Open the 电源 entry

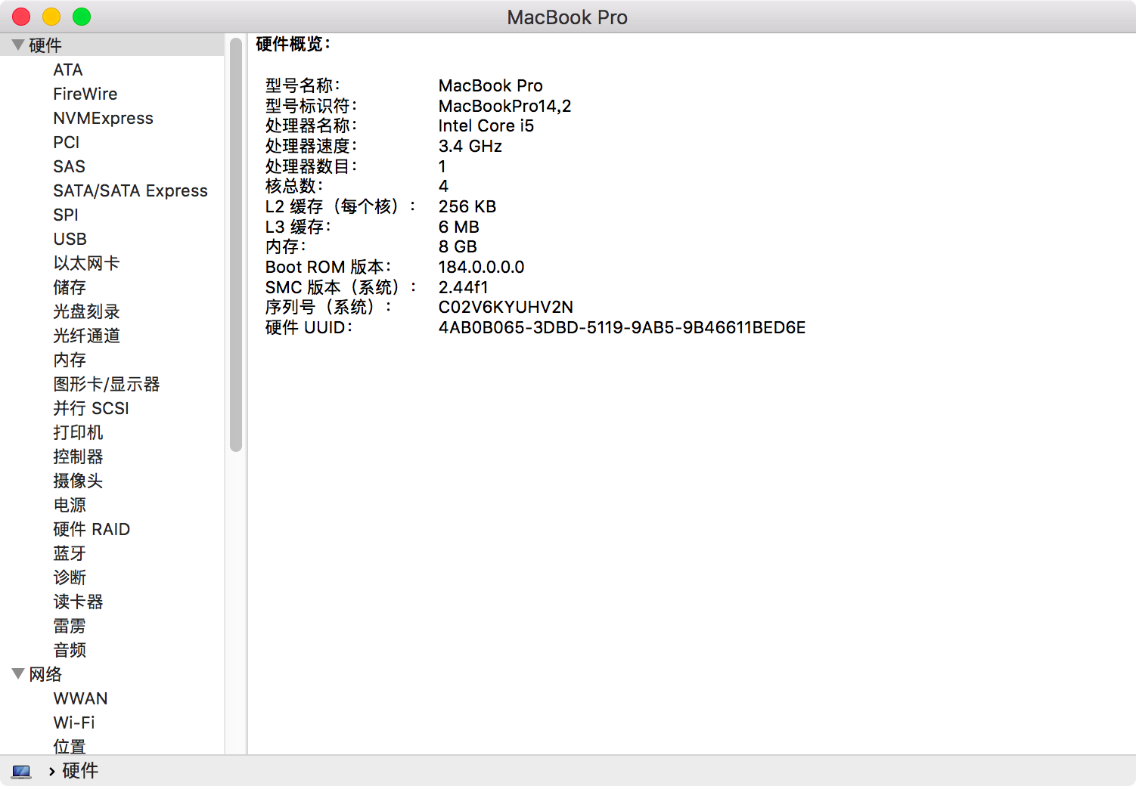coord(70,505)
